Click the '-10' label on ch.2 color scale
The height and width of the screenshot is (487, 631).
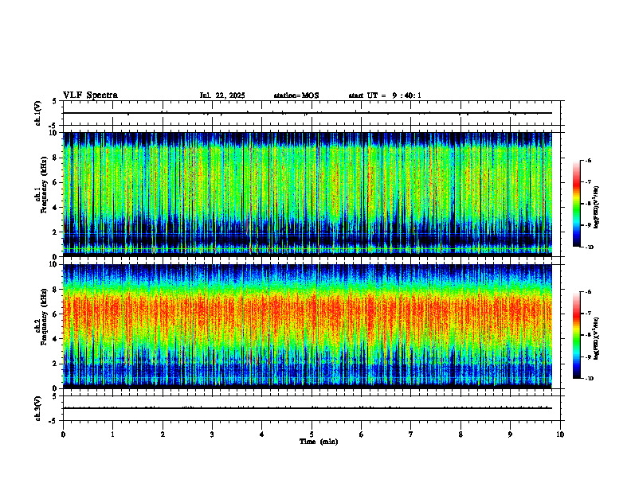click(x=589, y=379)
